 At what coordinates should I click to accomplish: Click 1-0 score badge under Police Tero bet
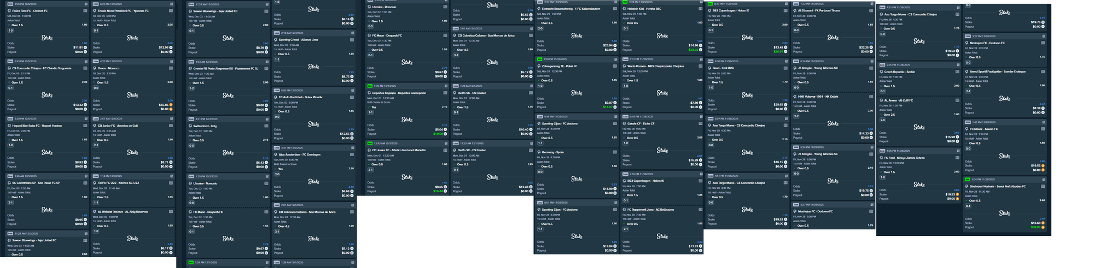pos(10,31)
